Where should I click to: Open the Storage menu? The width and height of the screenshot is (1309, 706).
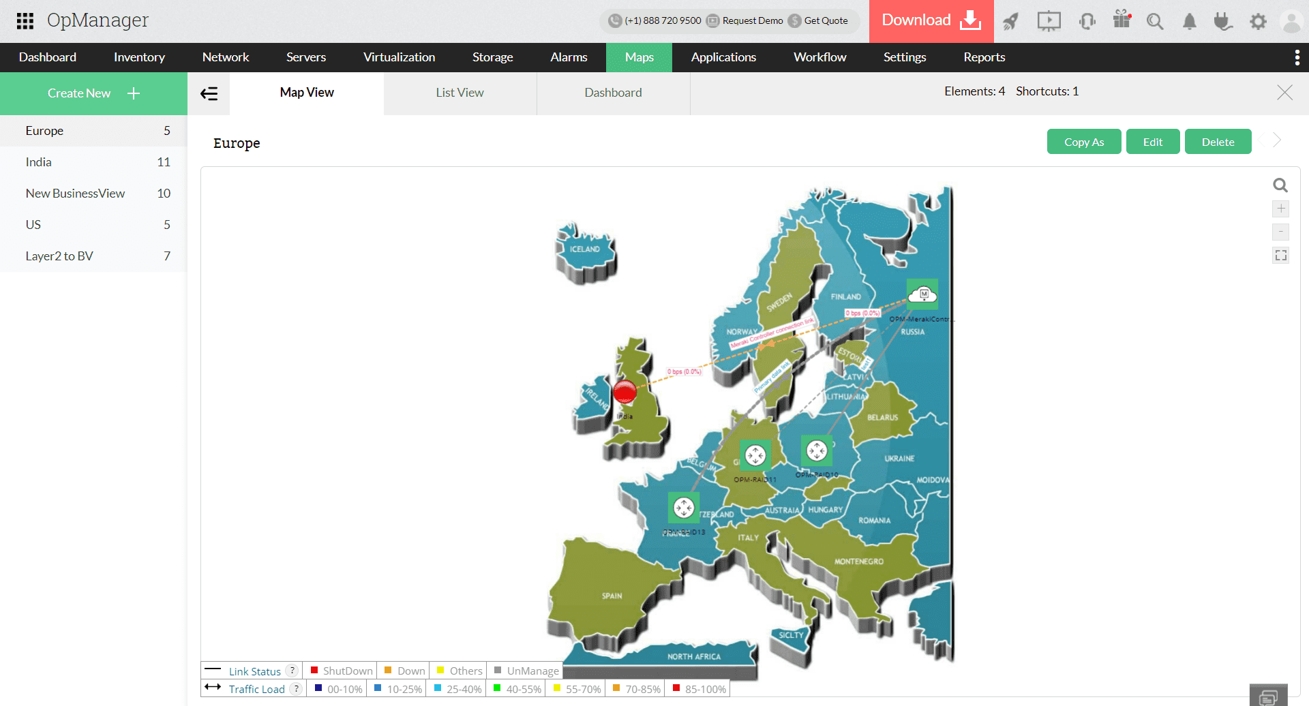[493, 57]
